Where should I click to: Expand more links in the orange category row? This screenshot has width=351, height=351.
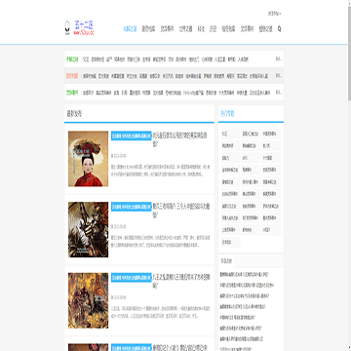pyautogui.click(x=279, y=76)
